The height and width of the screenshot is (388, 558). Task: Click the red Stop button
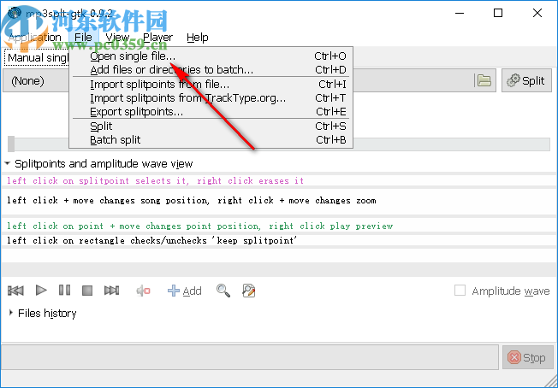pyautogui.click(x=528, y=357)
